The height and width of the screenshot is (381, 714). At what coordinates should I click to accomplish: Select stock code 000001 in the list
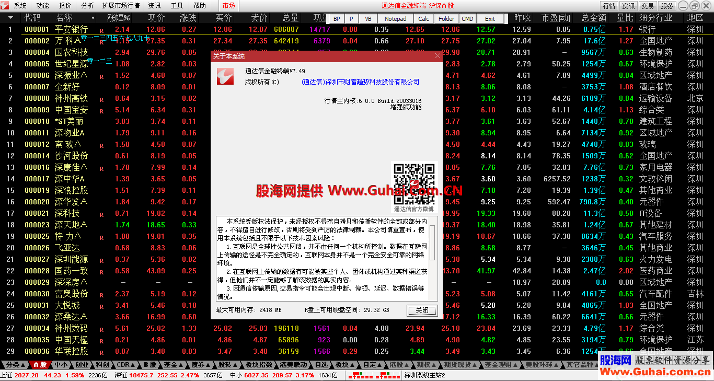37,30
